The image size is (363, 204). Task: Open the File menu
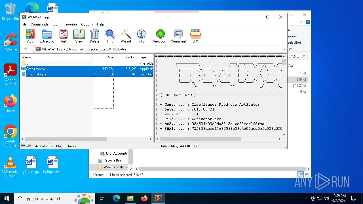coord(24,24)
